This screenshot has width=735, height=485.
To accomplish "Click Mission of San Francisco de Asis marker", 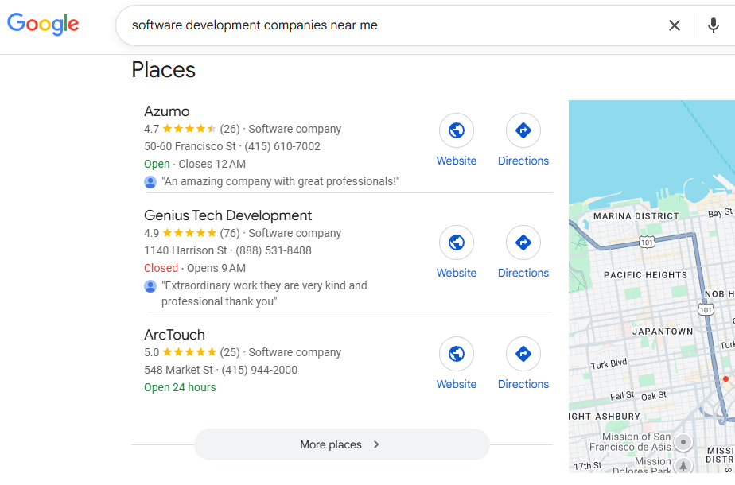I will pos(682,442).
